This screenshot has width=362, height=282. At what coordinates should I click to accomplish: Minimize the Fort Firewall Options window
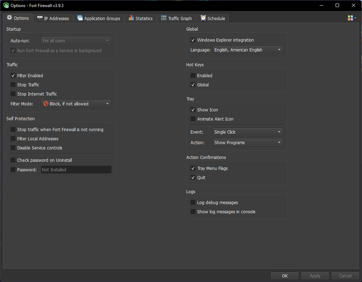(x=321, y=5)
